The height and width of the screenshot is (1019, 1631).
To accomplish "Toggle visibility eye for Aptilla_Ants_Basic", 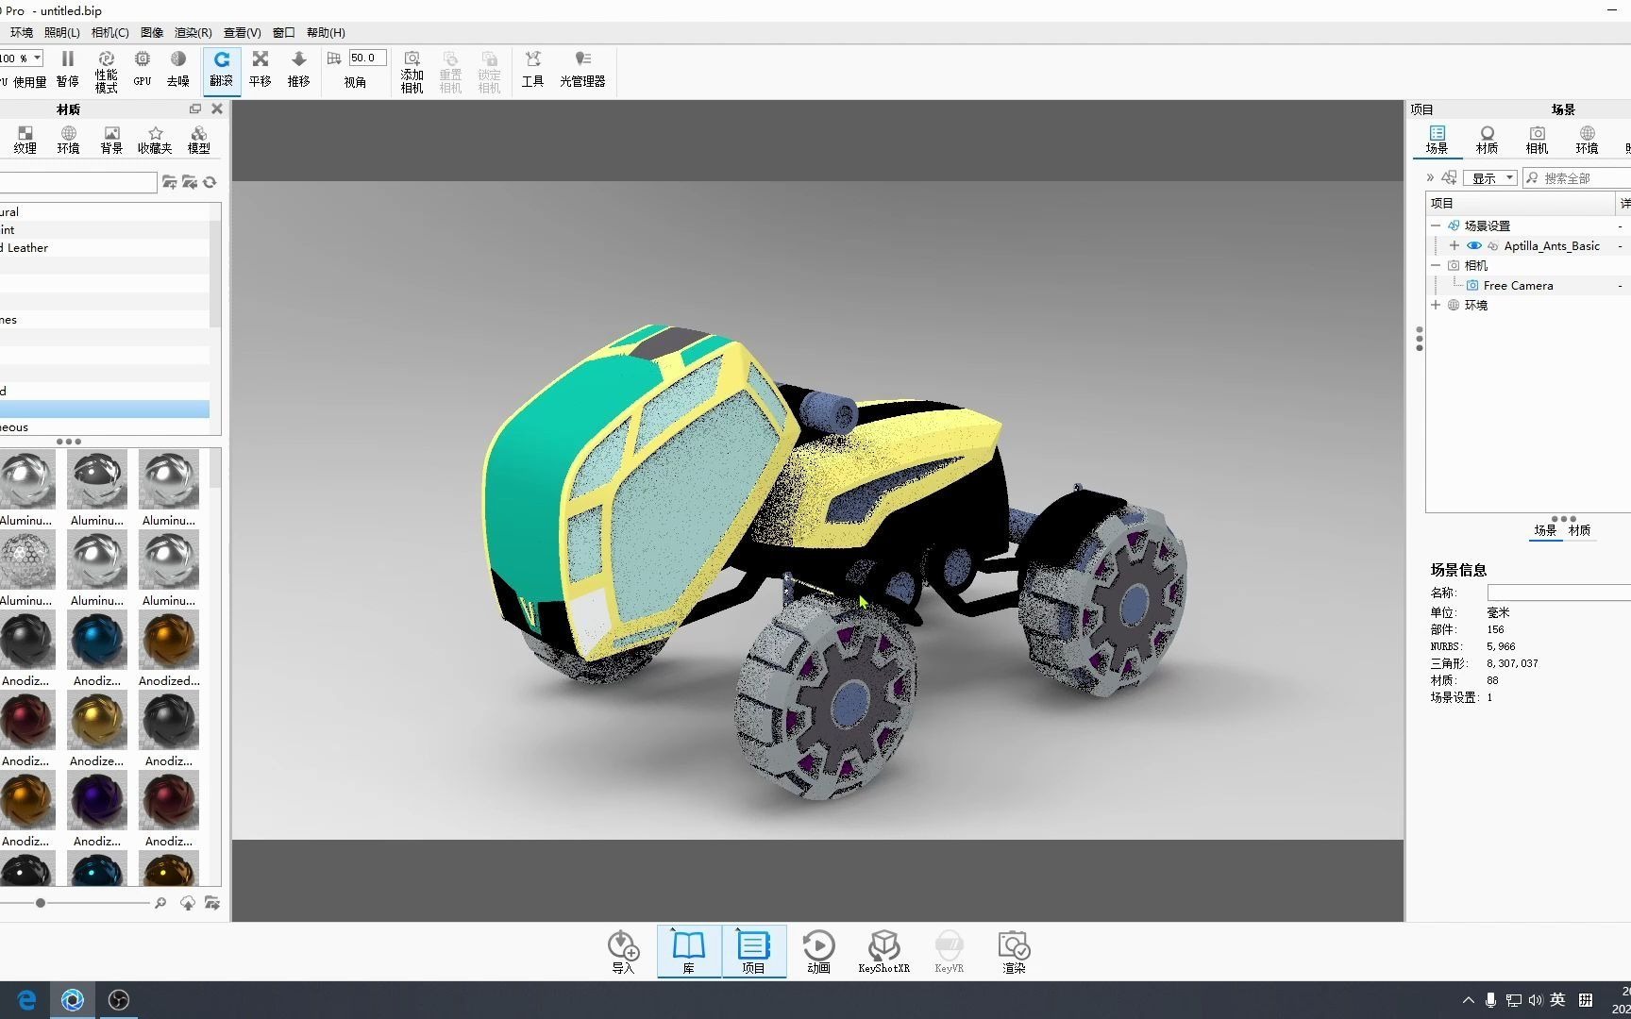I will [1473, 246].
